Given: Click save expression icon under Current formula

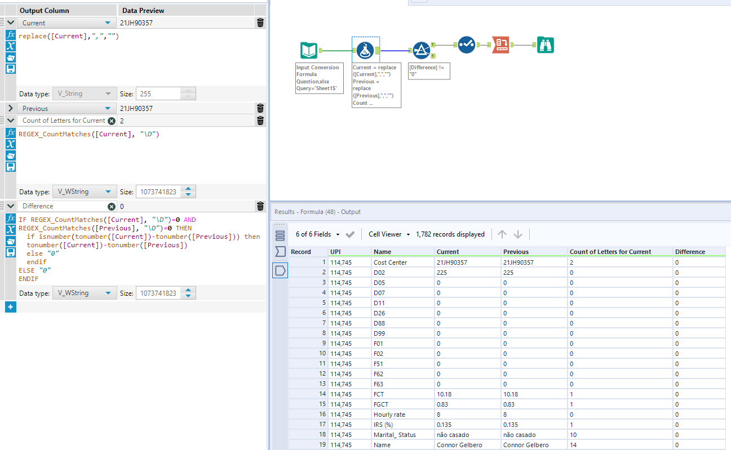Looking at the screenshot, I should [10, 69].
